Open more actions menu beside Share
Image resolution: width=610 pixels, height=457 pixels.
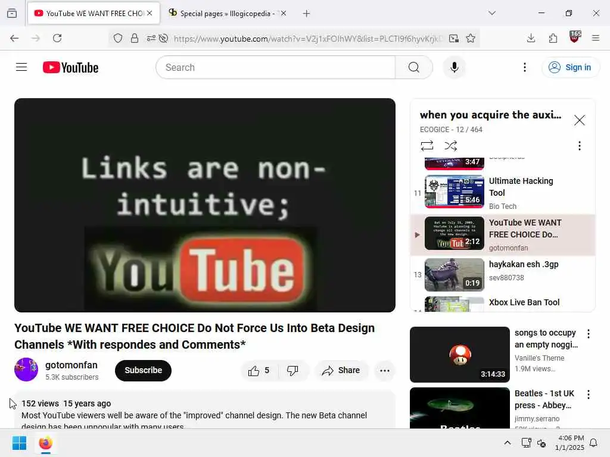click(x=384, y=370)
